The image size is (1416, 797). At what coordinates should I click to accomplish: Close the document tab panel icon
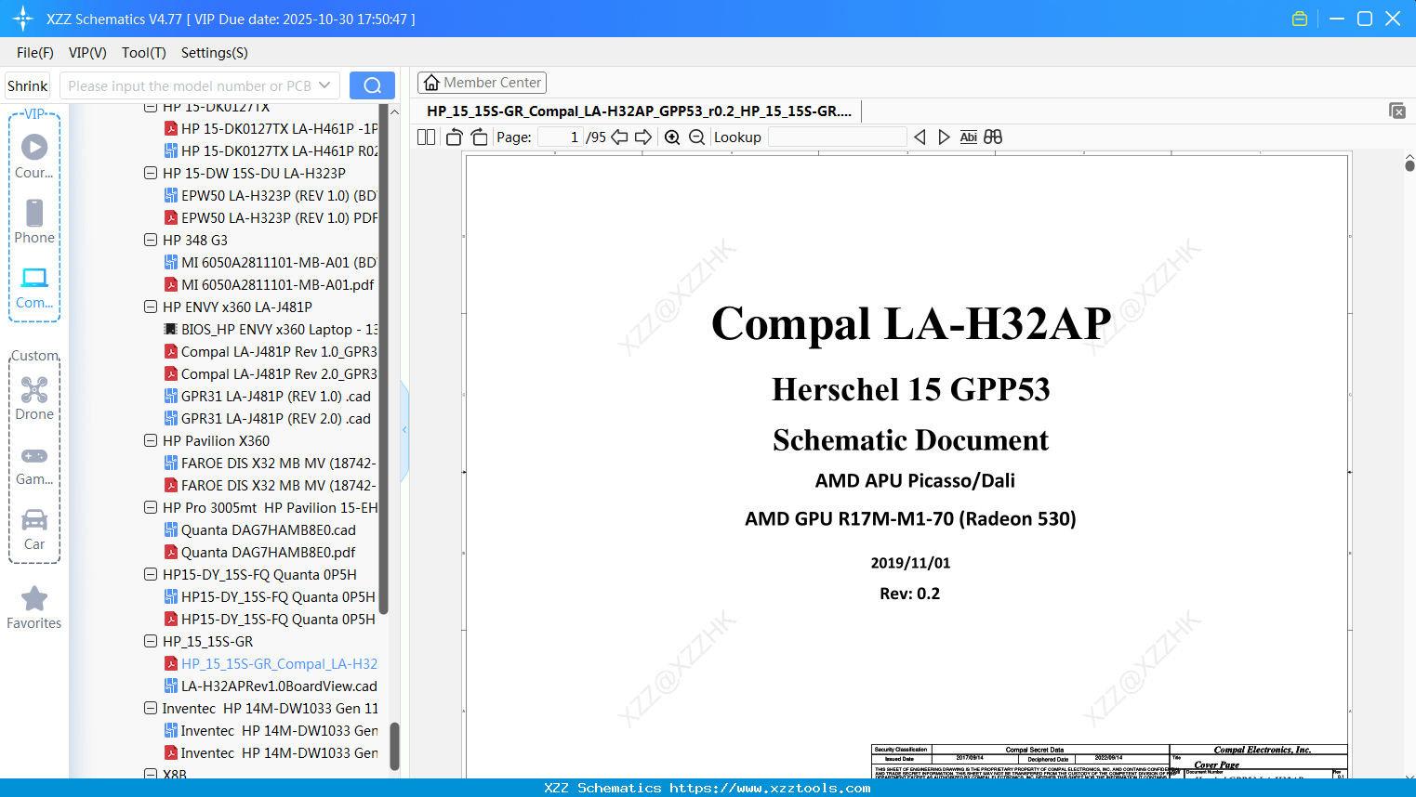tap(1397, 111)
